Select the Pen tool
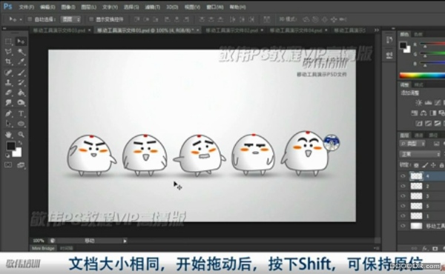The width and height of the screenshot is (445, 274). (x=8, y=113)
